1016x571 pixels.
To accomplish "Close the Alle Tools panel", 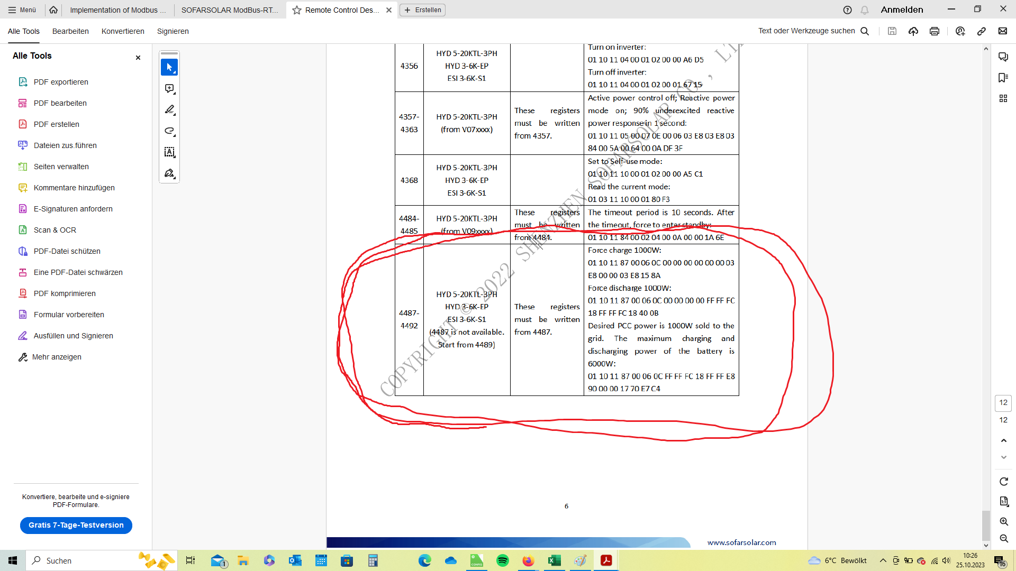I will (138, 58).
